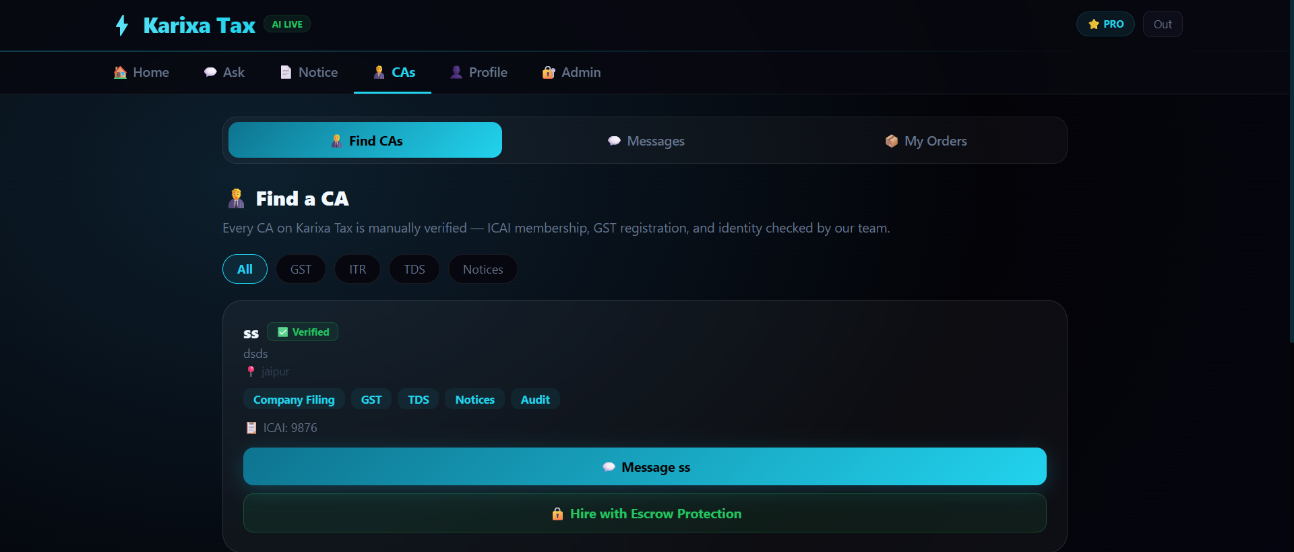The width and height of the screenshot is (1294, 552).
Task: Open the PRO plan badge
Action: tap(1105, 24)
